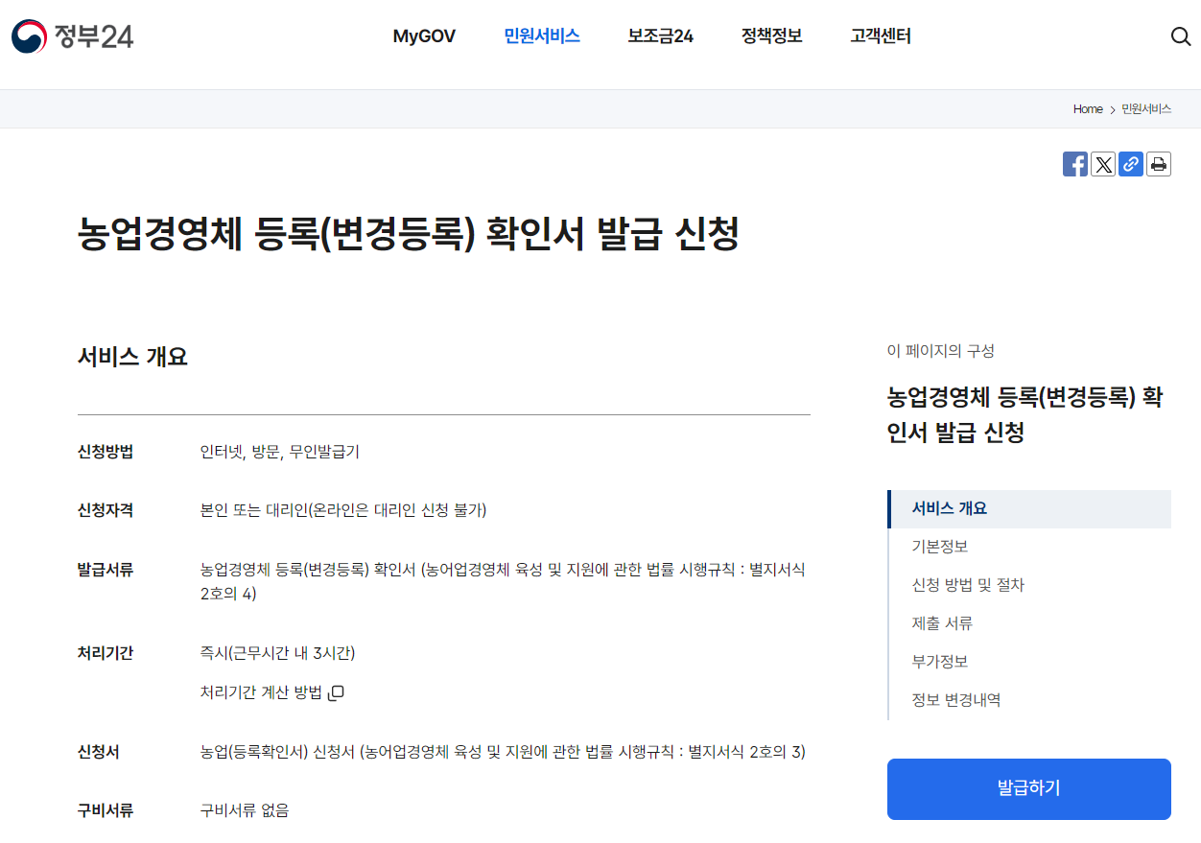Screen dimensions: 1201x843
Task: Click 구비서류 없음 text
Action: (x=245, y=810)
